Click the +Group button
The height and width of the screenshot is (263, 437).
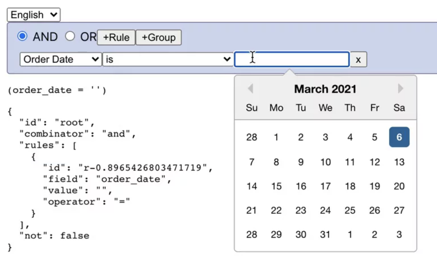[x=158, y=37]
